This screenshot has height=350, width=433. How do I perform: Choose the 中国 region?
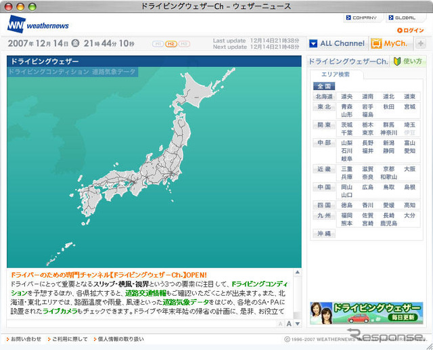[324, 187]
